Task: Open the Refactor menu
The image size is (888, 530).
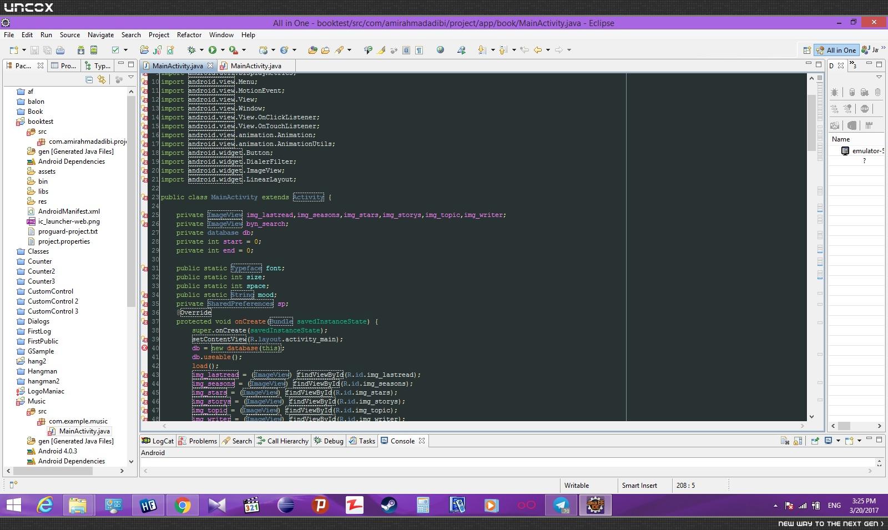Action: tap(189, 34)
